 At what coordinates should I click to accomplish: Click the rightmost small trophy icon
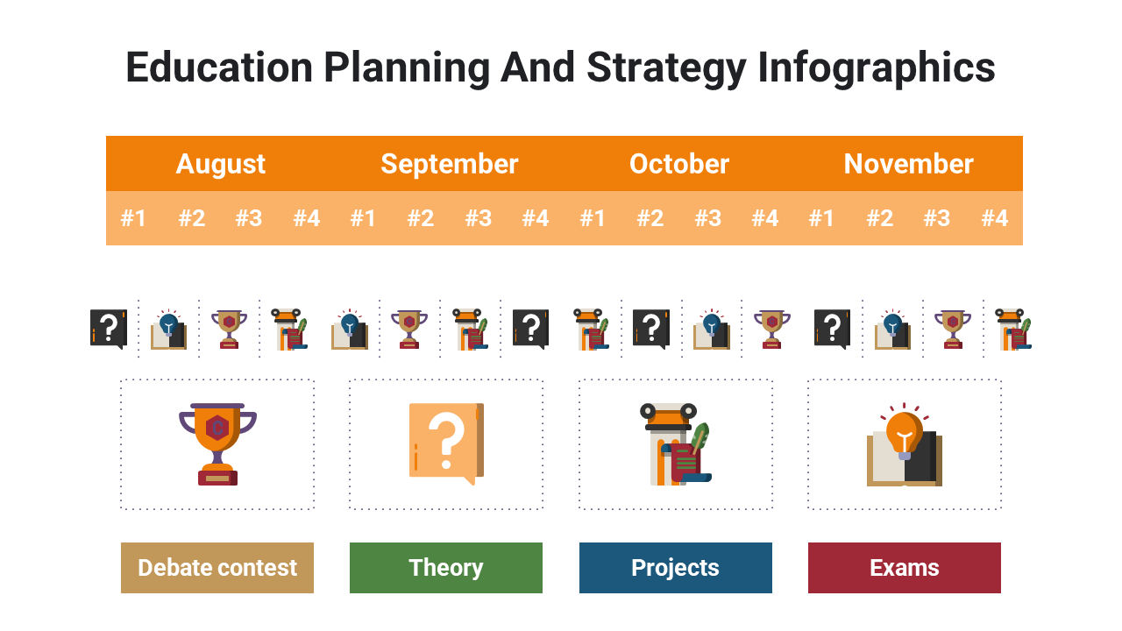click(952, 330)
